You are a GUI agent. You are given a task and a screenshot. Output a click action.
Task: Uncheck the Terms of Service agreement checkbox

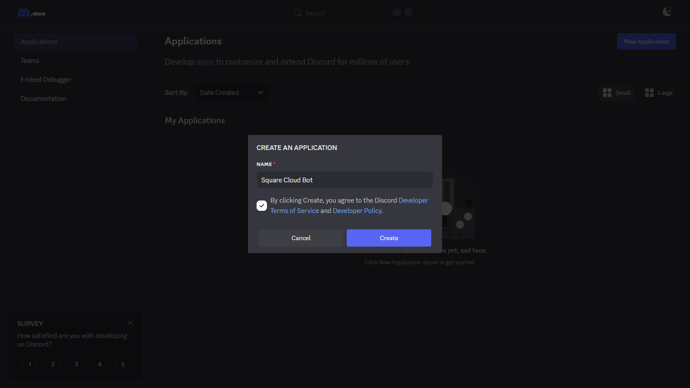pyautogui.click(x=262, y=206)
